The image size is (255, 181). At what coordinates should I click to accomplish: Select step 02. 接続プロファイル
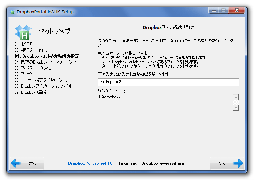click(x=31, y=50)
